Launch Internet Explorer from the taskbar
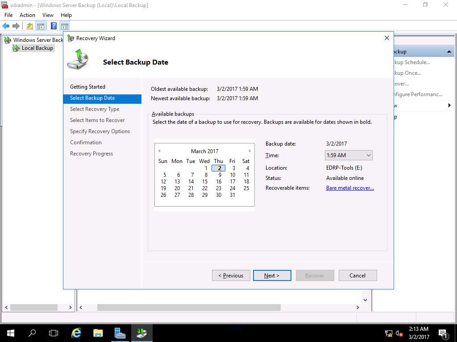 point(76,333)
